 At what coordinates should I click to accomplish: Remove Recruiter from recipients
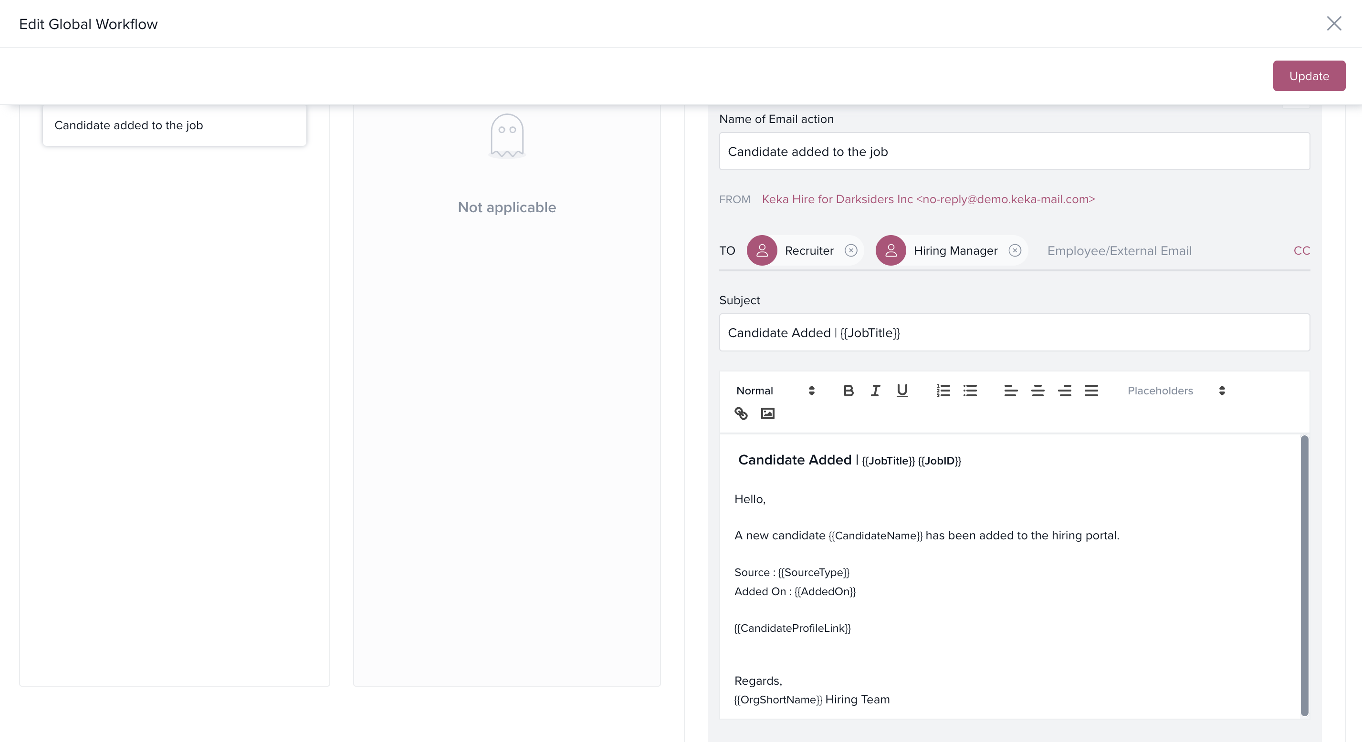[x=851, y=250]
